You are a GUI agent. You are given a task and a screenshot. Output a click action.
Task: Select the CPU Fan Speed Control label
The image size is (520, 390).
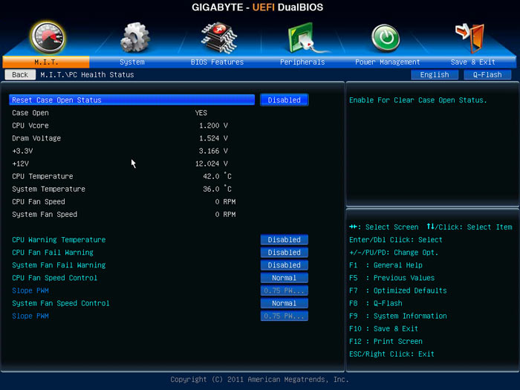55,278
